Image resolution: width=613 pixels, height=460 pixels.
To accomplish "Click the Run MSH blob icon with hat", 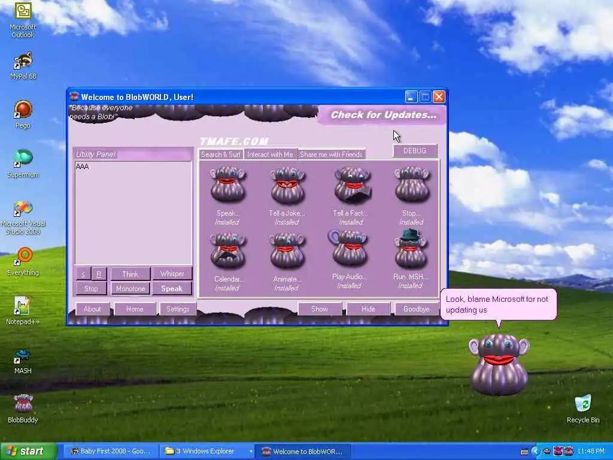I will pyautogui.click(x=411, y=249).
